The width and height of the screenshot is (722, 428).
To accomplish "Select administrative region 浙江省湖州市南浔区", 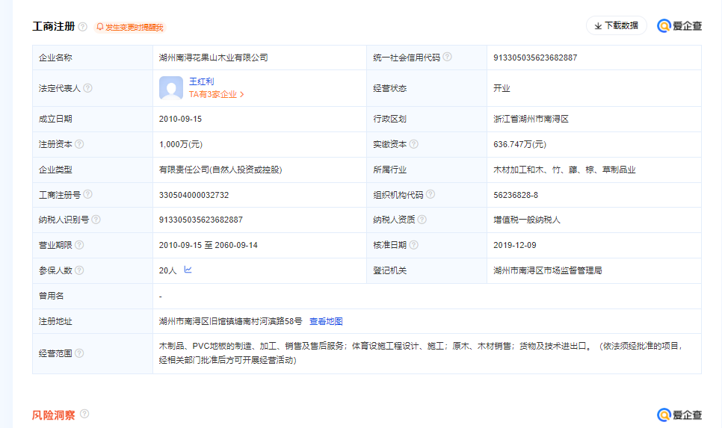I will pyautogui.click(x=531, y=119).
